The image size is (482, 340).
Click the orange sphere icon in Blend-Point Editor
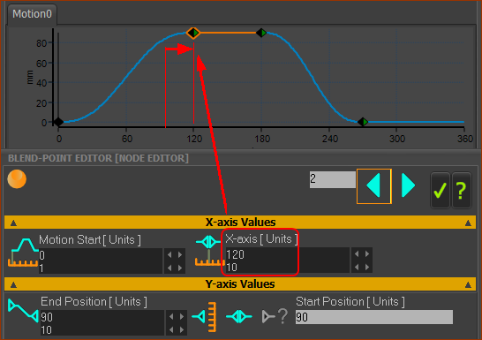(x=17, y=178)
